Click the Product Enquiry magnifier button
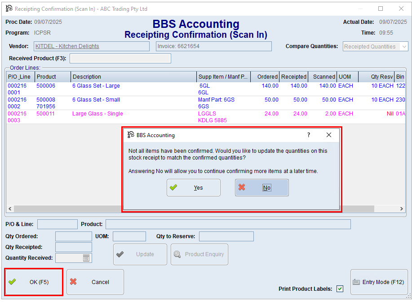 [199, 254]
